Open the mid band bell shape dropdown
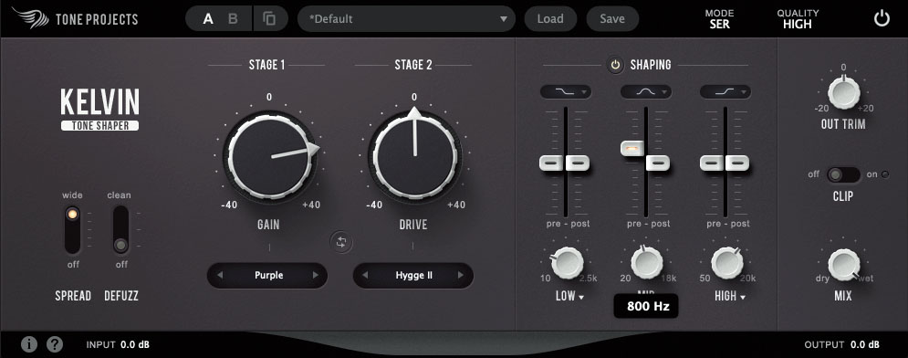908x358 pixels. point(646,91)
